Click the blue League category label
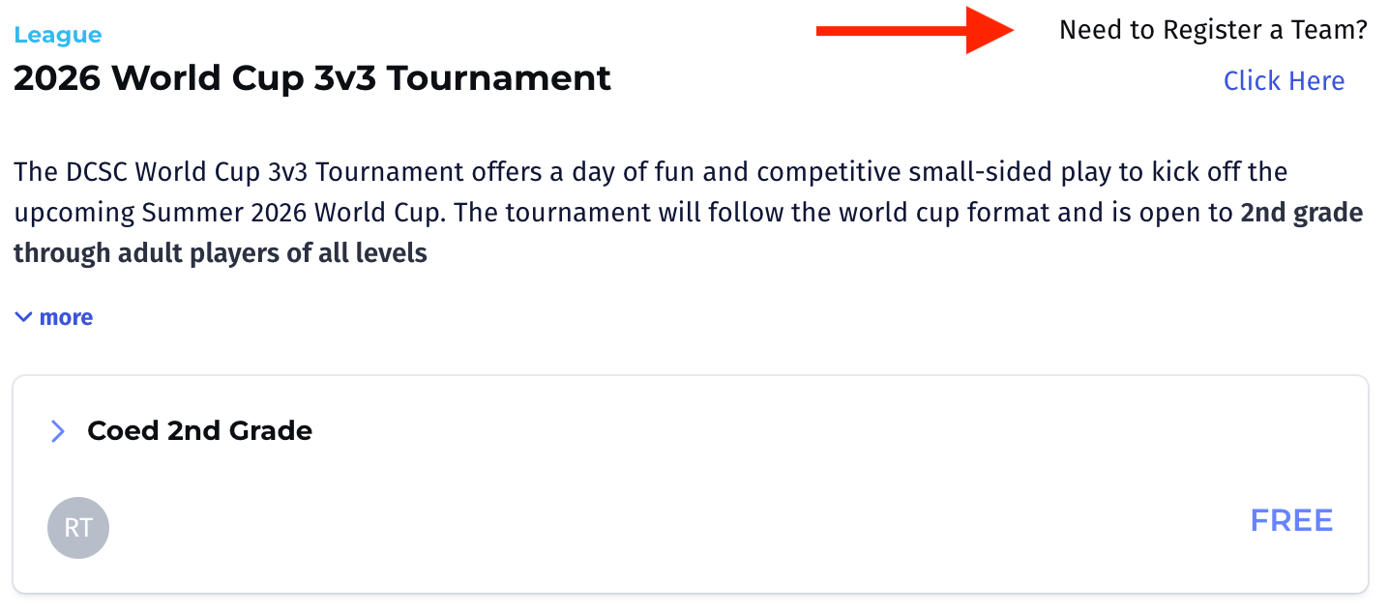The width and height of the screenshot is (1389, 613). coord(57,36)
